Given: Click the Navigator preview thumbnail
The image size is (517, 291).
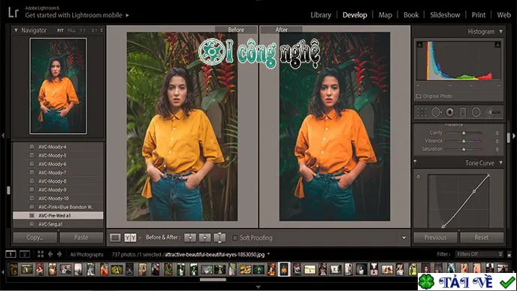Looking at the screenshot, I should pyautogui.click(x=59, y=86).
